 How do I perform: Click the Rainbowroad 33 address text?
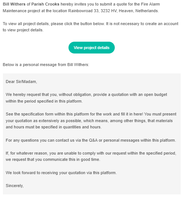tap(83, 11)
